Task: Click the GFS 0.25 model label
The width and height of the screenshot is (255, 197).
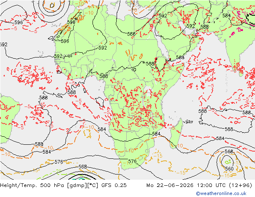Action: point(114,185)
